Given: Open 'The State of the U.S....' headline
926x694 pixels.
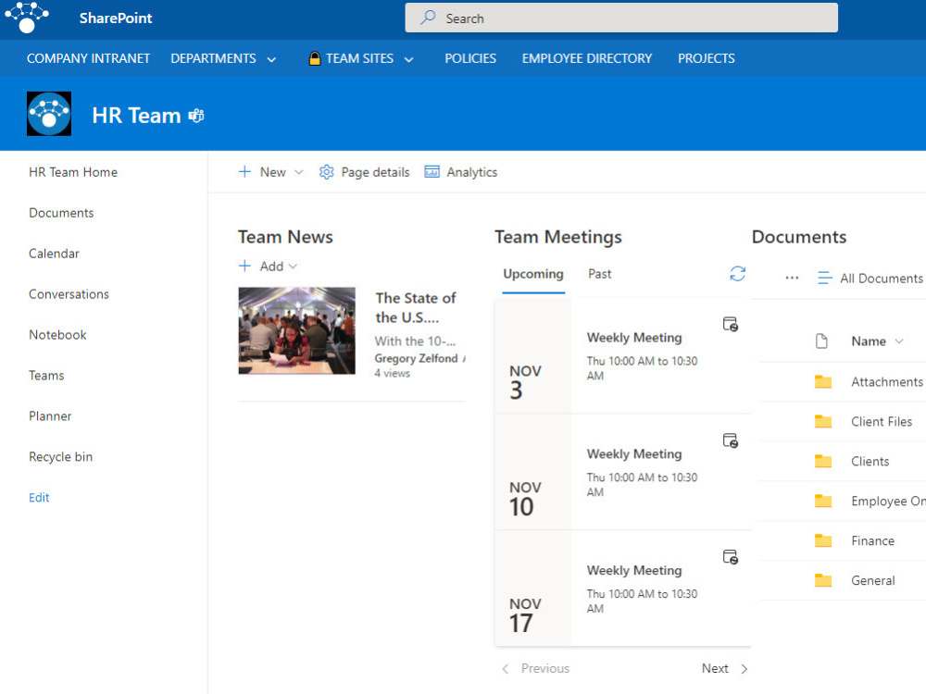Looking at the screenshot, I should click(x=415, y=307).
